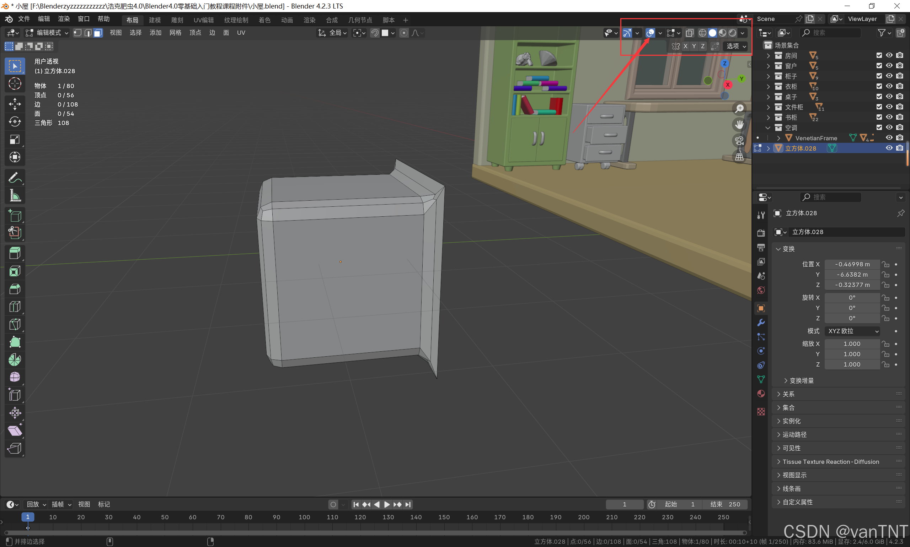Activate the Measure tool
The width and height of the screenshot is (910, 547).
15,196
